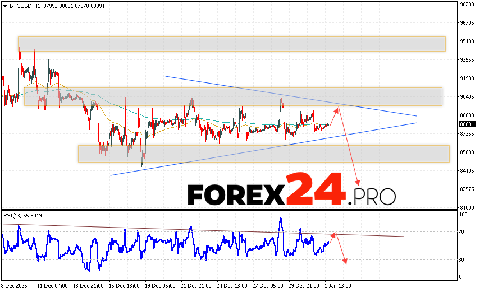Click the small triangle icon beside BTCUSD,H1
Viewport: 480px width, 292px height.
pyautogui.click(x=4, y=5)
